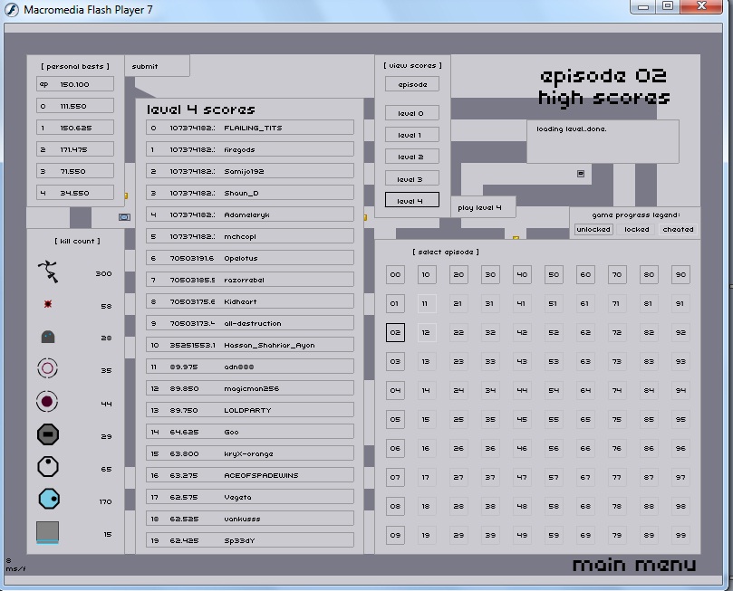Click the level 2 personal best 171.475
733x591 pixels.
75,149
